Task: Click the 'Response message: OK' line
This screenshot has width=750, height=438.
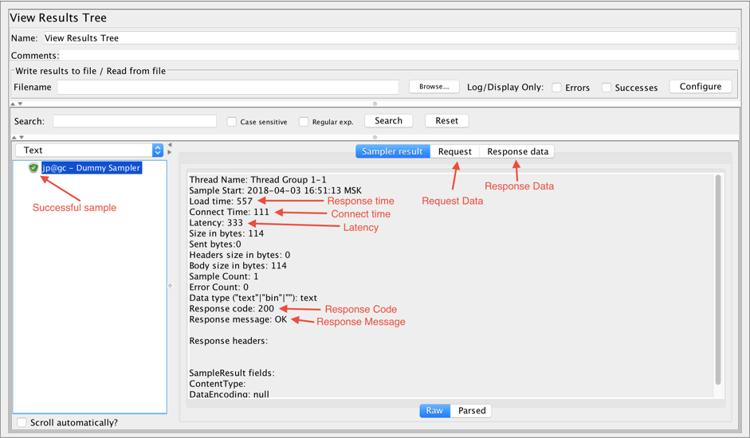Action: [238, 319]
